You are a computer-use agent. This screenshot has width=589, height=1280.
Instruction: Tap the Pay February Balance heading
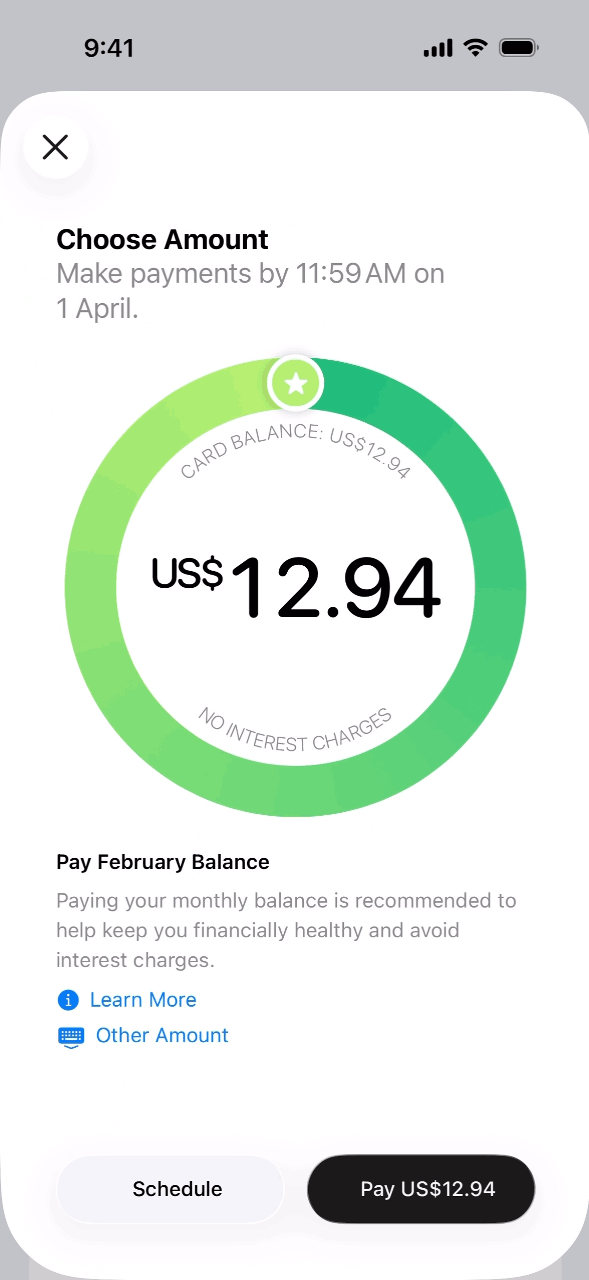[163, 862]
